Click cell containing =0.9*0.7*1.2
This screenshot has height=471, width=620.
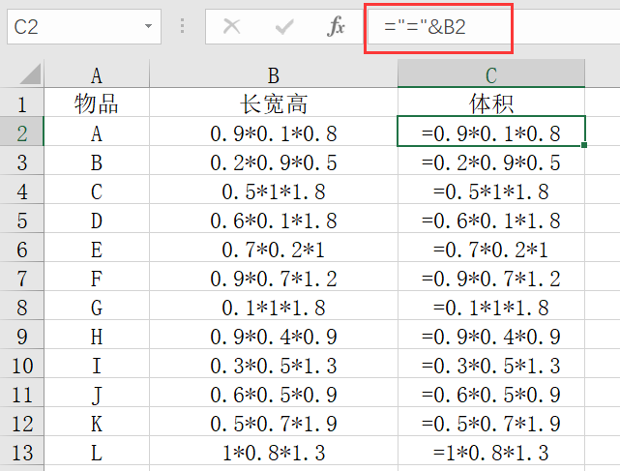(491, 277)
